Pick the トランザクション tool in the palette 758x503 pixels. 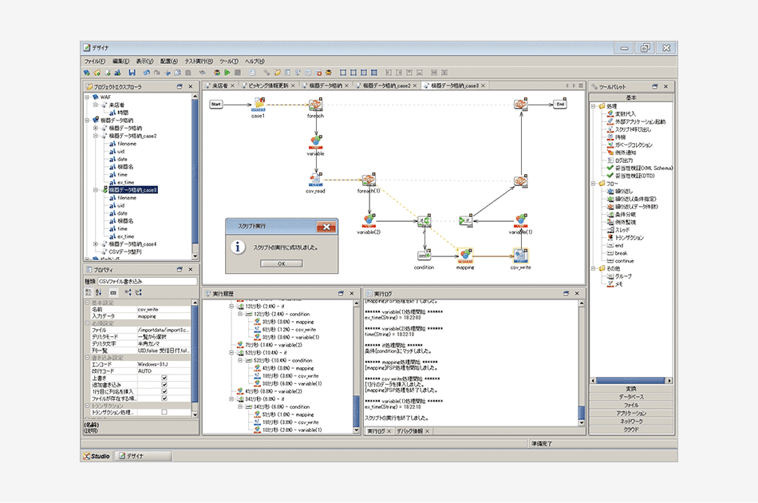(x=629, y=237)
